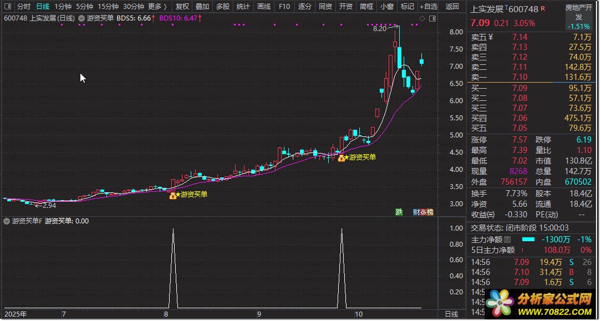The height and width of the screenshot is (321, 601).
Task: Toggle the left sidebar panel icon
Action: click(8, 7)
